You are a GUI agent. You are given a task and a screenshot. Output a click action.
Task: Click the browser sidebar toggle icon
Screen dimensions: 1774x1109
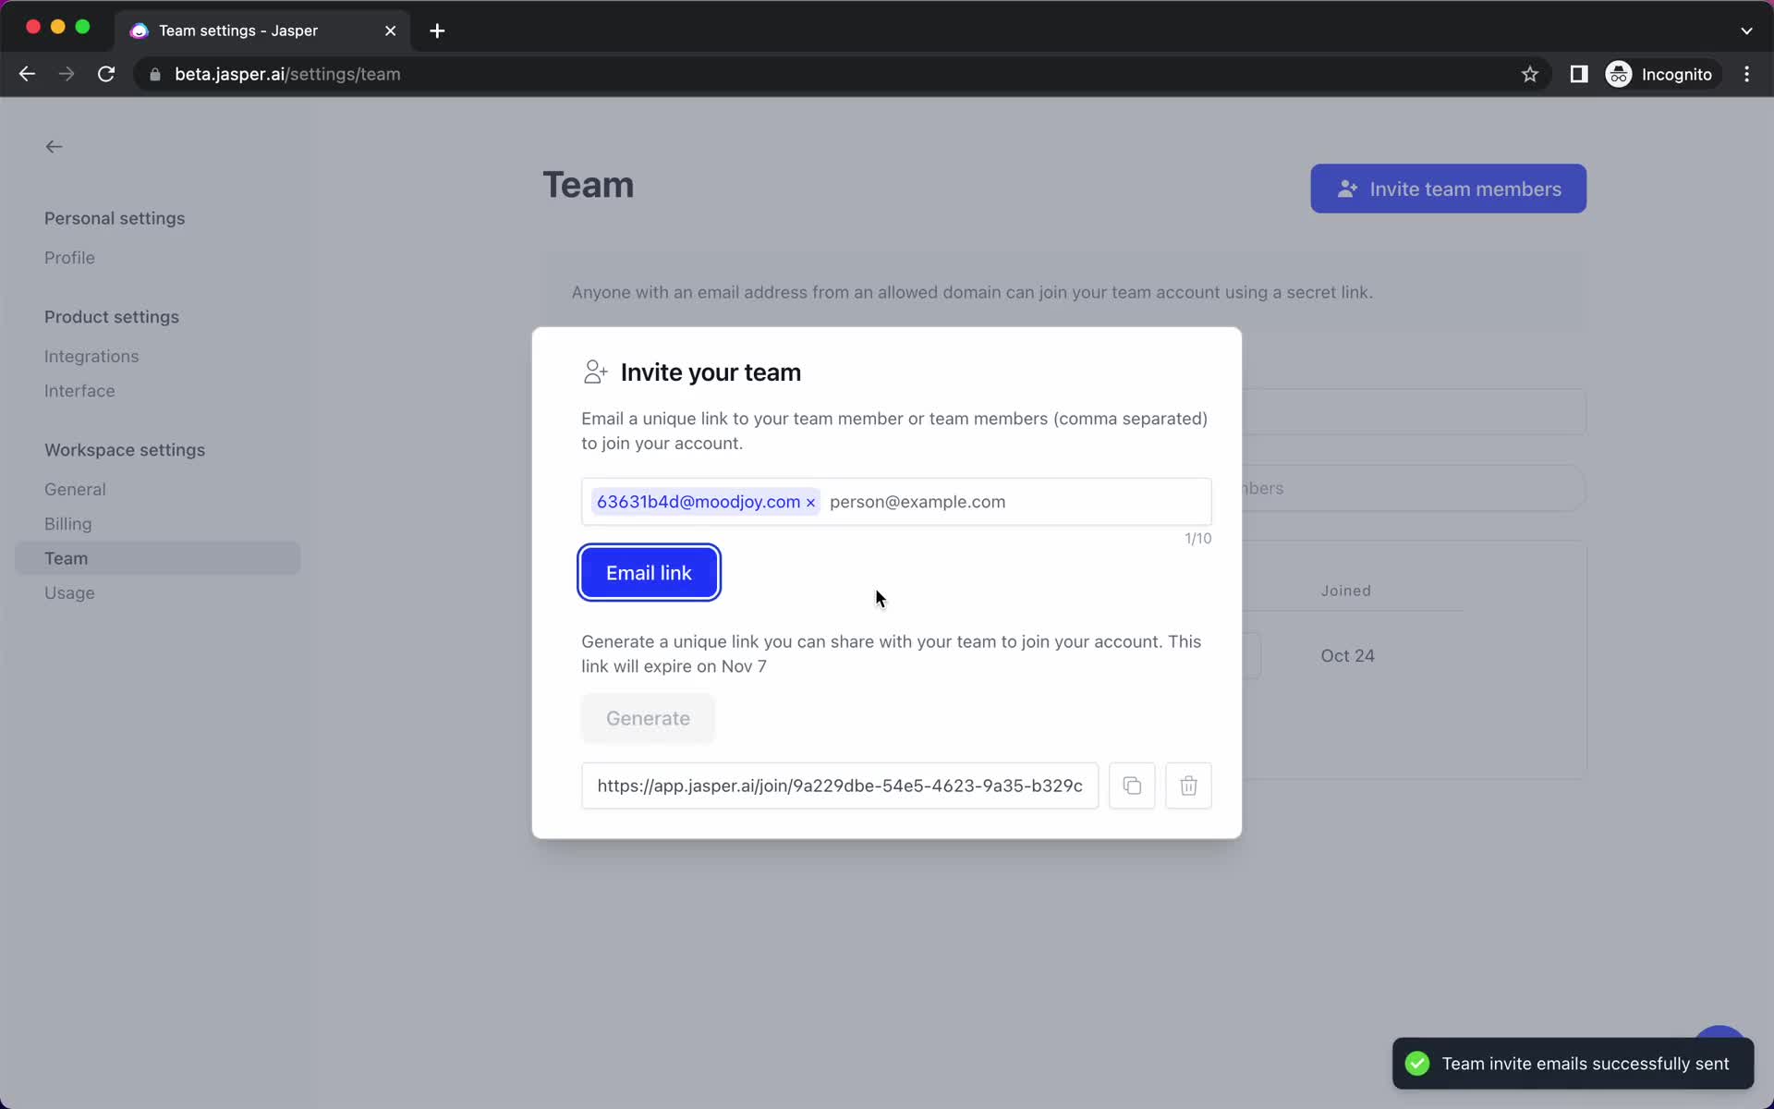1579,74
